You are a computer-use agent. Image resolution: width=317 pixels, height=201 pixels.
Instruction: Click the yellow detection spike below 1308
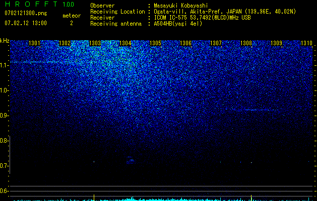tap(251, 197)
